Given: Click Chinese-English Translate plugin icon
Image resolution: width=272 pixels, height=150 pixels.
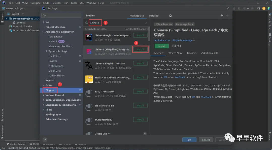Looking at the screenshot, I should [x=89, y=66].
